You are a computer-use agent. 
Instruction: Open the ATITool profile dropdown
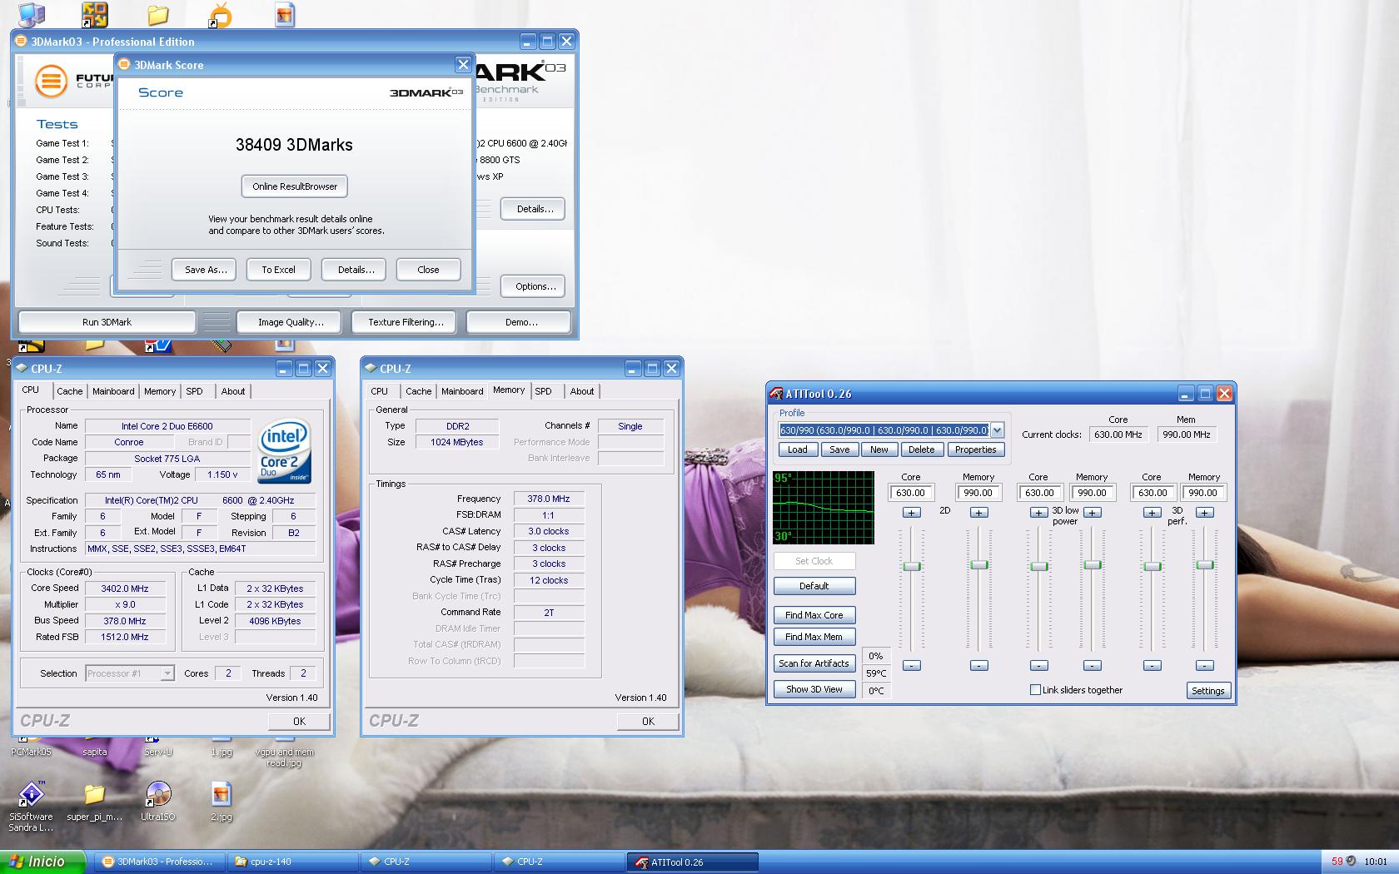tap(997, 430)
